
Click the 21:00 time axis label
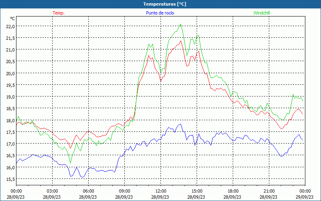coord(269,191)
